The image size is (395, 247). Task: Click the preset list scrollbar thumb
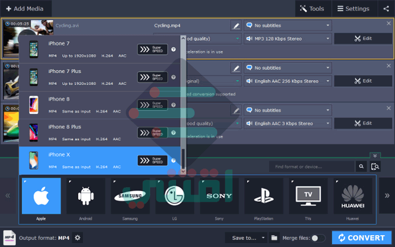(183, 158)
